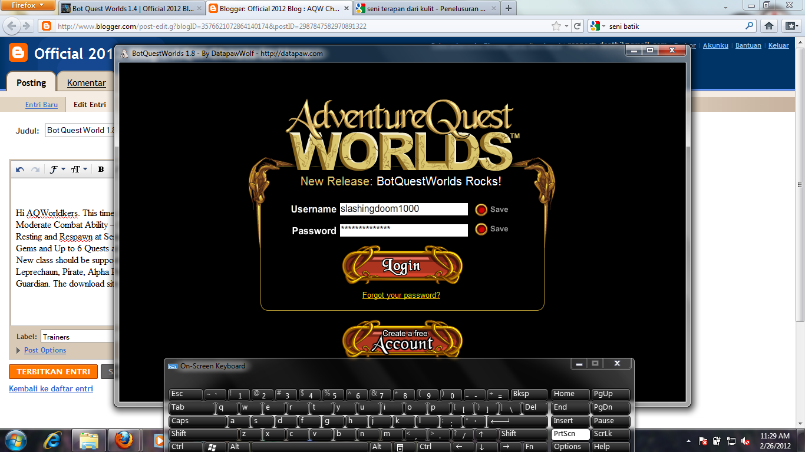
Task: Toggle the ScrLk key on the On-Screen Keyboard
Action: click(x=611, y=434)
